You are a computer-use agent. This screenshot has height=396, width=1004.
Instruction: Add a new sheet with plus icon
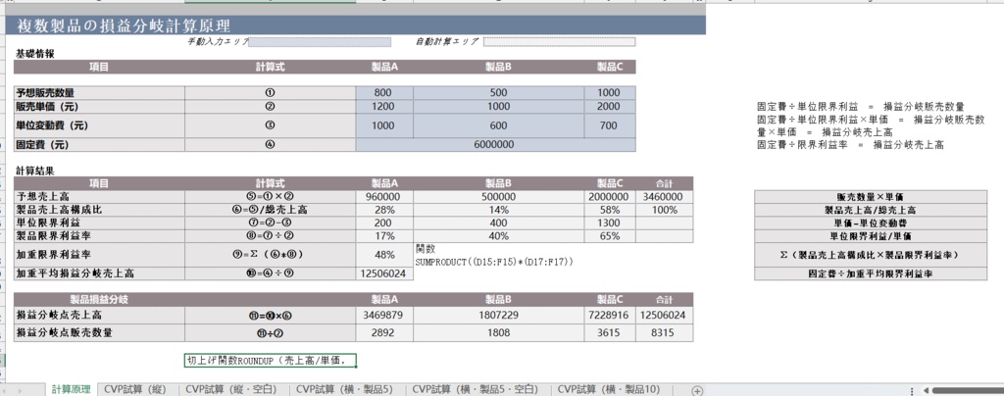point(697,390)
